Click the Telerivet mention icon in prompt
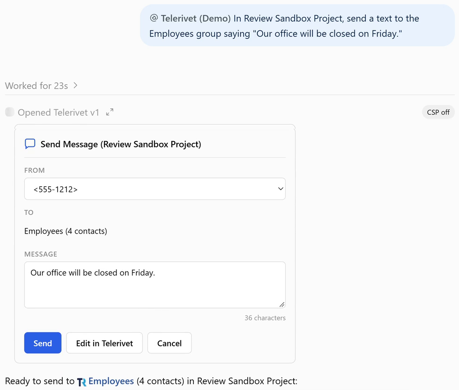 pyautogui.click(x=154, y=18)
